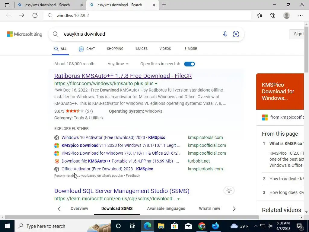Show more SSMS tabs with right chevron
The height and width of the screenshot is (232, 309).
(x=234, y=209)
